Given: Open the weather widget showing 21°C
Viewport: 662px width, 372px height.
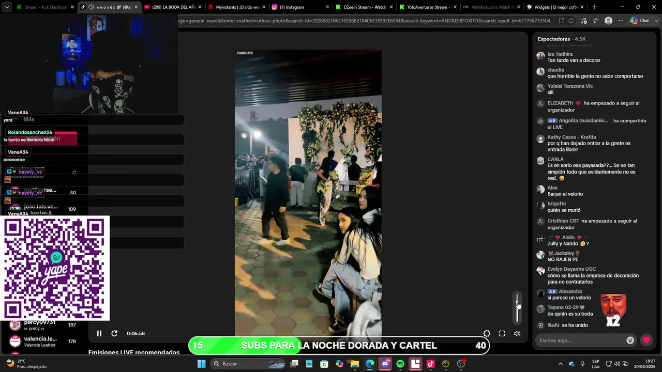Looking at the screenshot, I should pos(26,364).
